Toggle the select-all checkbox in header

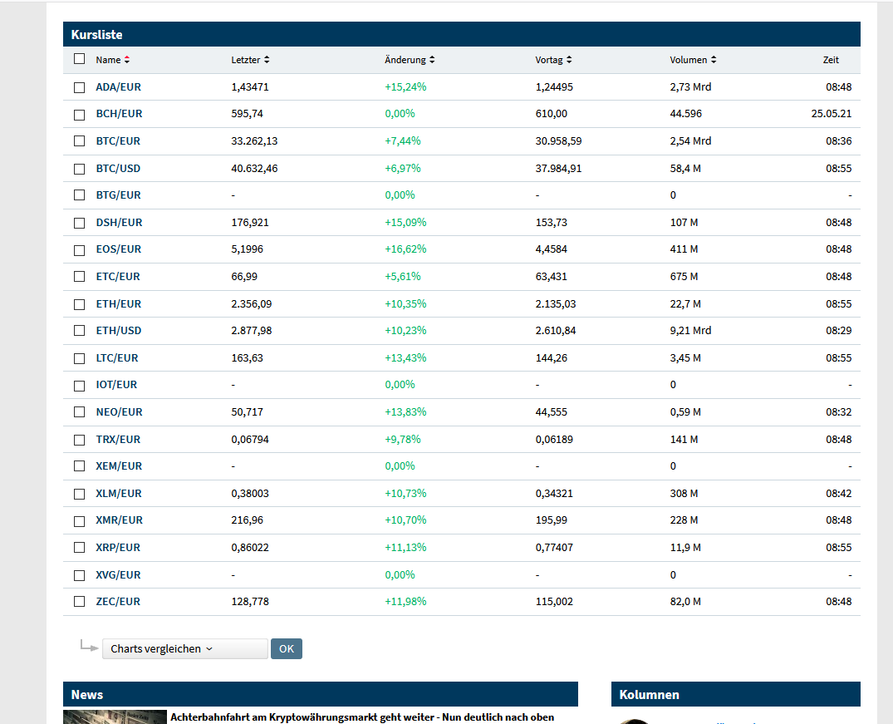click(x=79, y=59)
